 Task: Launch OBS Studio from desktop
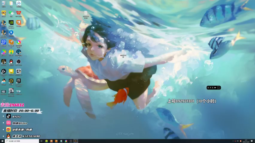(18, 62)
